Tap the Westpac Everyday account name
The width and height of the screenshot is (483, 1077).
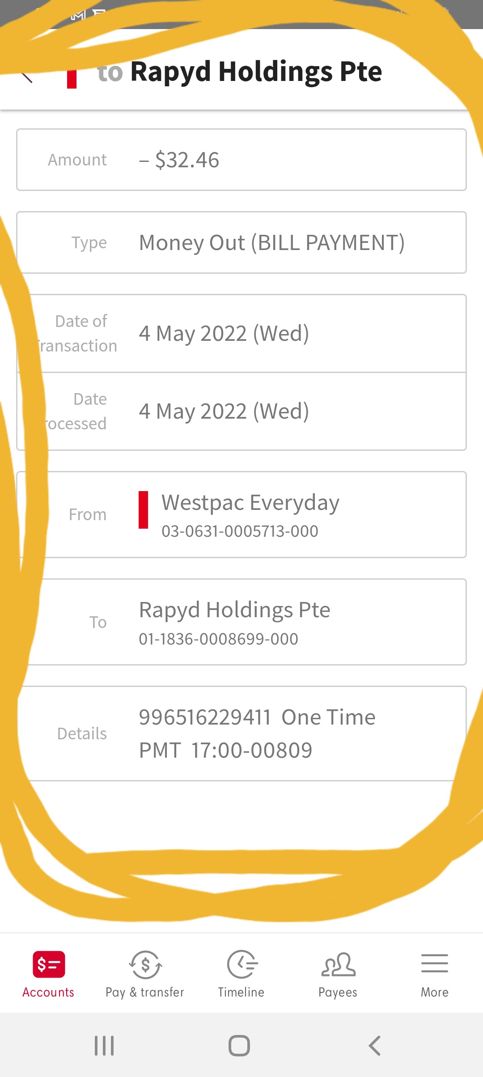[x=250, y=502]
